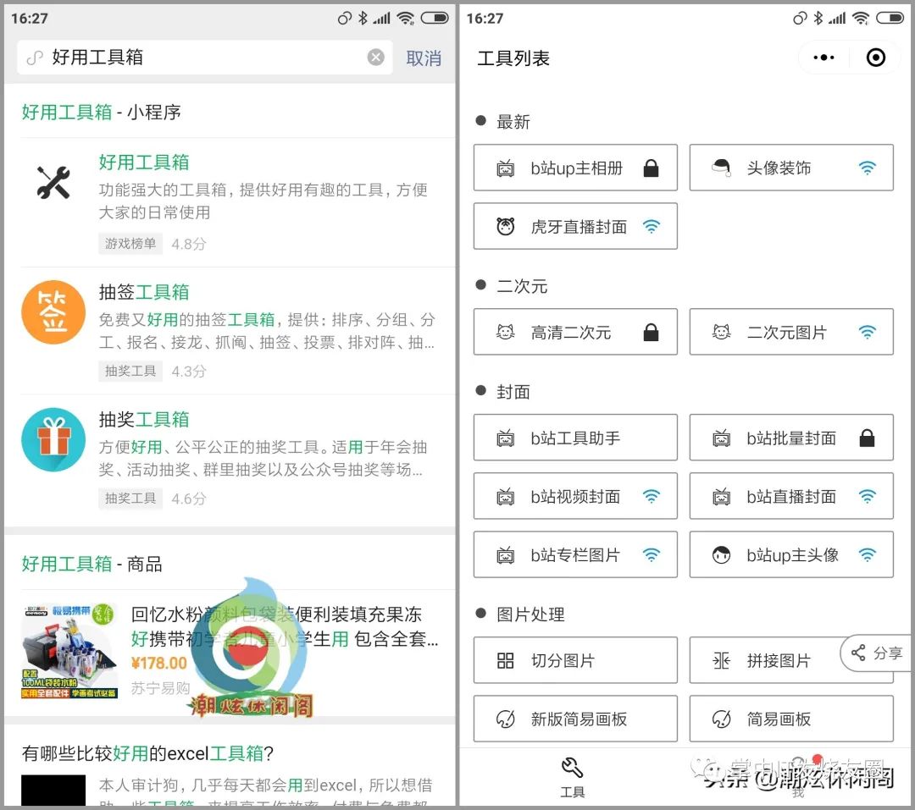Image resolution: width=915 pixels, height=810 pixels.
Task: Click the grid icon on 切分图片
Action: coord(505,660)
